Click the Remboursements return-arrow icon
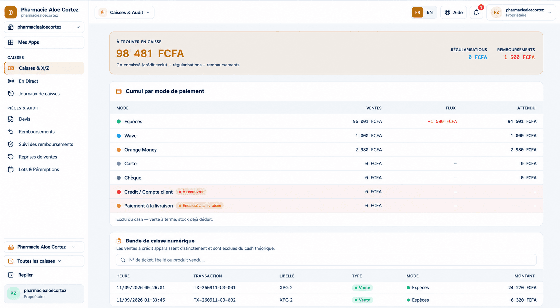 [x=11, y=132]
